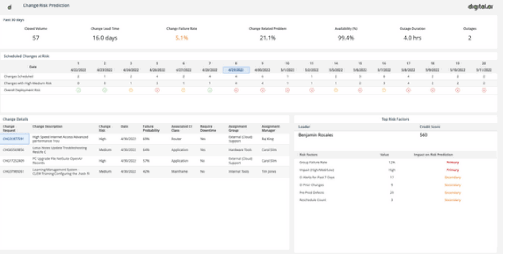Click the Reschedule Count risk factor
The width and height of the screenshot is (505, 257).
tap(312, 200)
